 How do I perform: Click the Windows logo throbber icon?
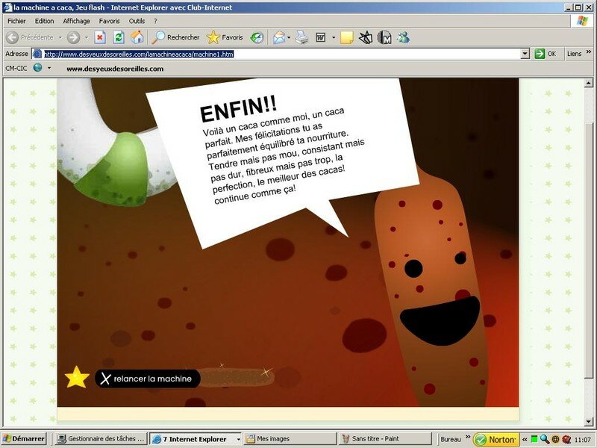pyautogui.click(x=582, y=21)
